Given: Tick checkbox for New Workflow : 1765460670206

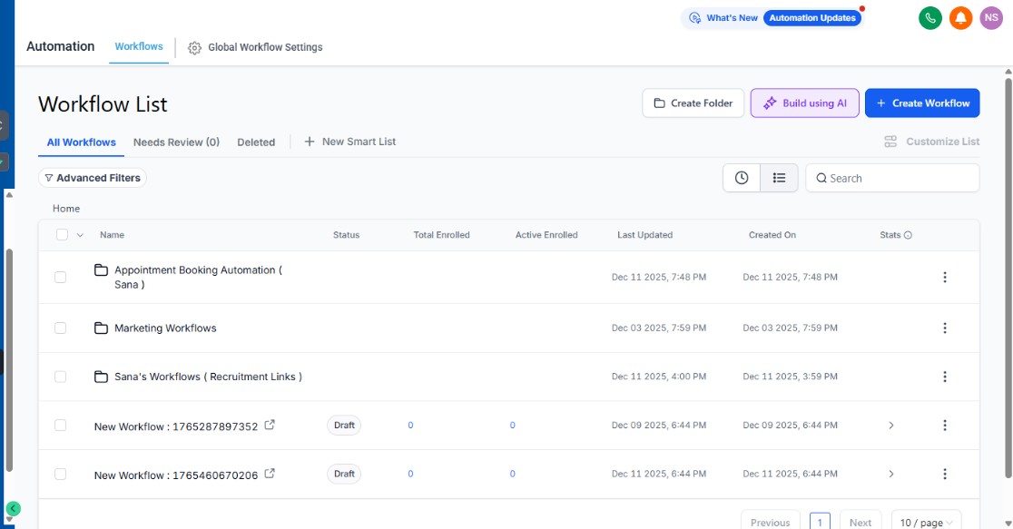Looking at the screenshot, I should tap(60, 474).
